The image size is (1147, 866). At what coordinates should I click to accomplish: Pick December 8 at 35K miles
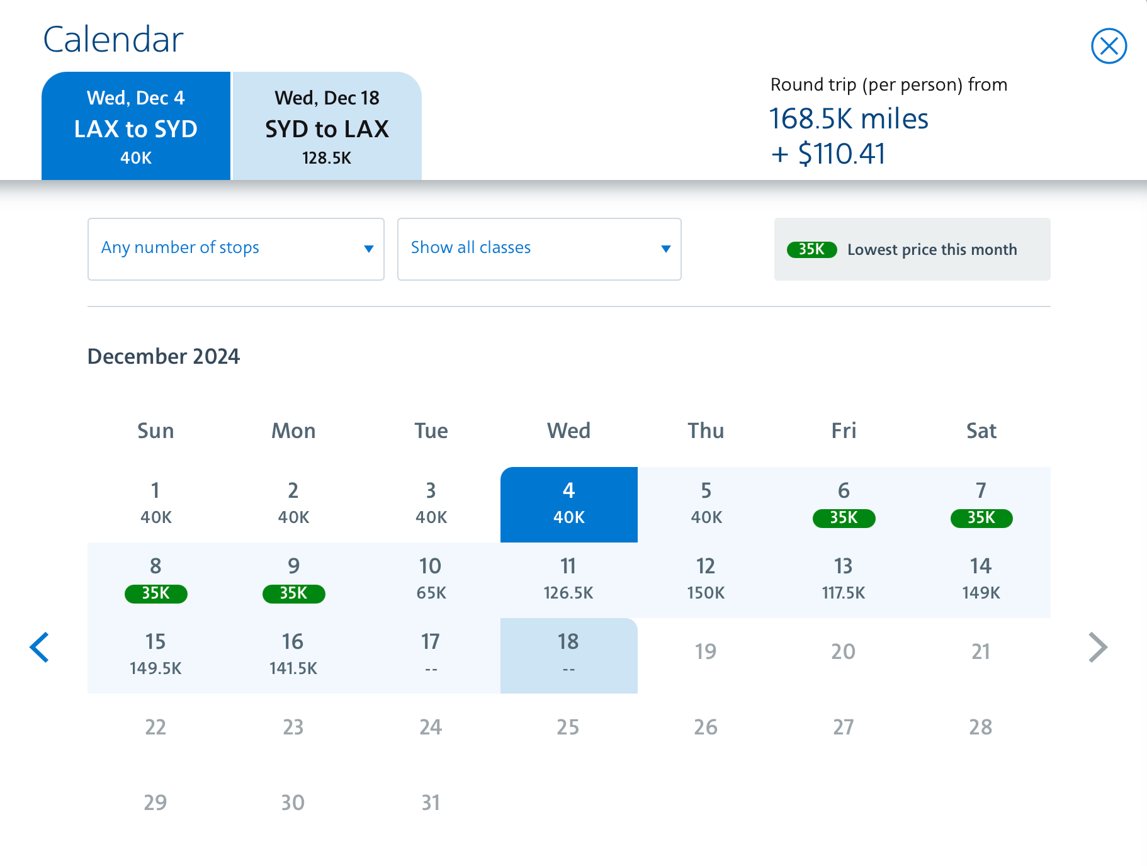(155, 580)
